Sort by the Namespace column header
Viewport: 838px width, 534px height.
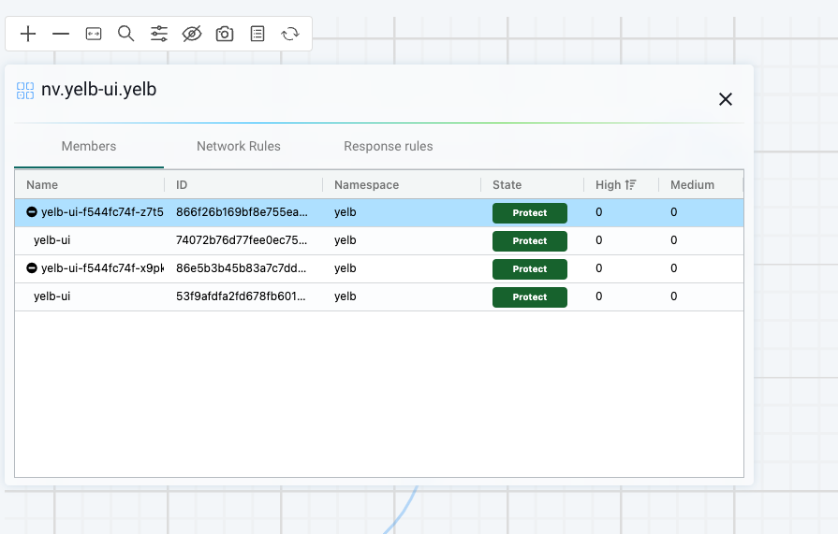(367, 185)
